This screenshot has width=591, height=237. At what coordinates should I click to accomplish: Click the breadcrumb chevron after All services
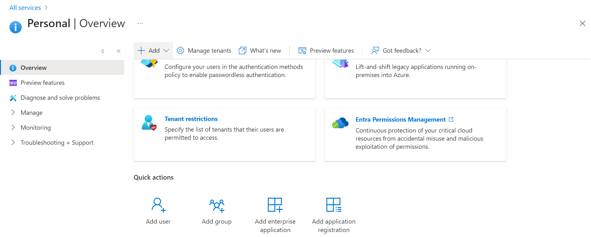click(46, 8)
